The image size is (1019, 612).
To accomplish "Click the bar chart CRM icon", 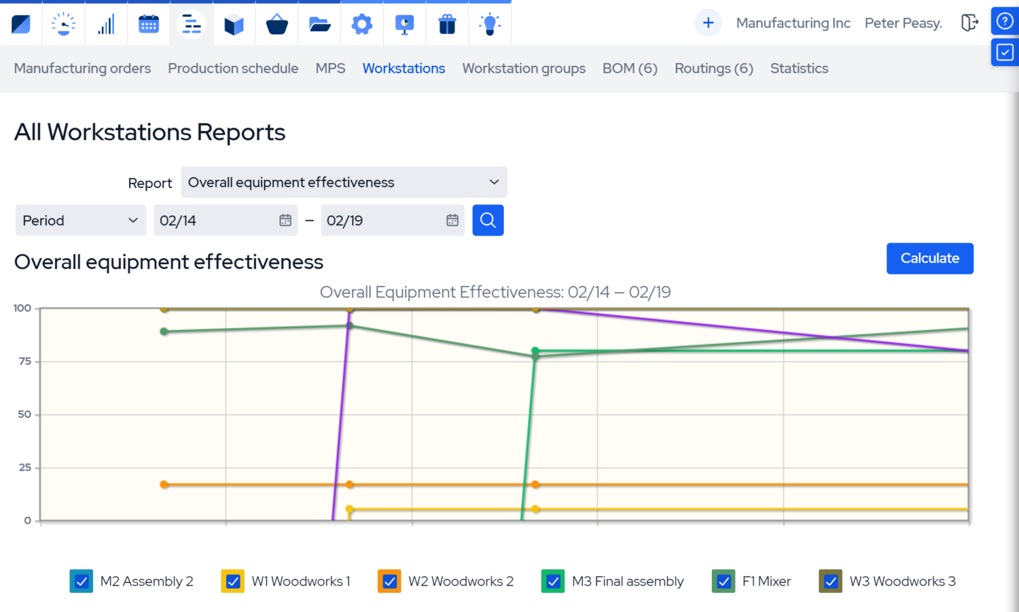I will click(x=106, y=24).
